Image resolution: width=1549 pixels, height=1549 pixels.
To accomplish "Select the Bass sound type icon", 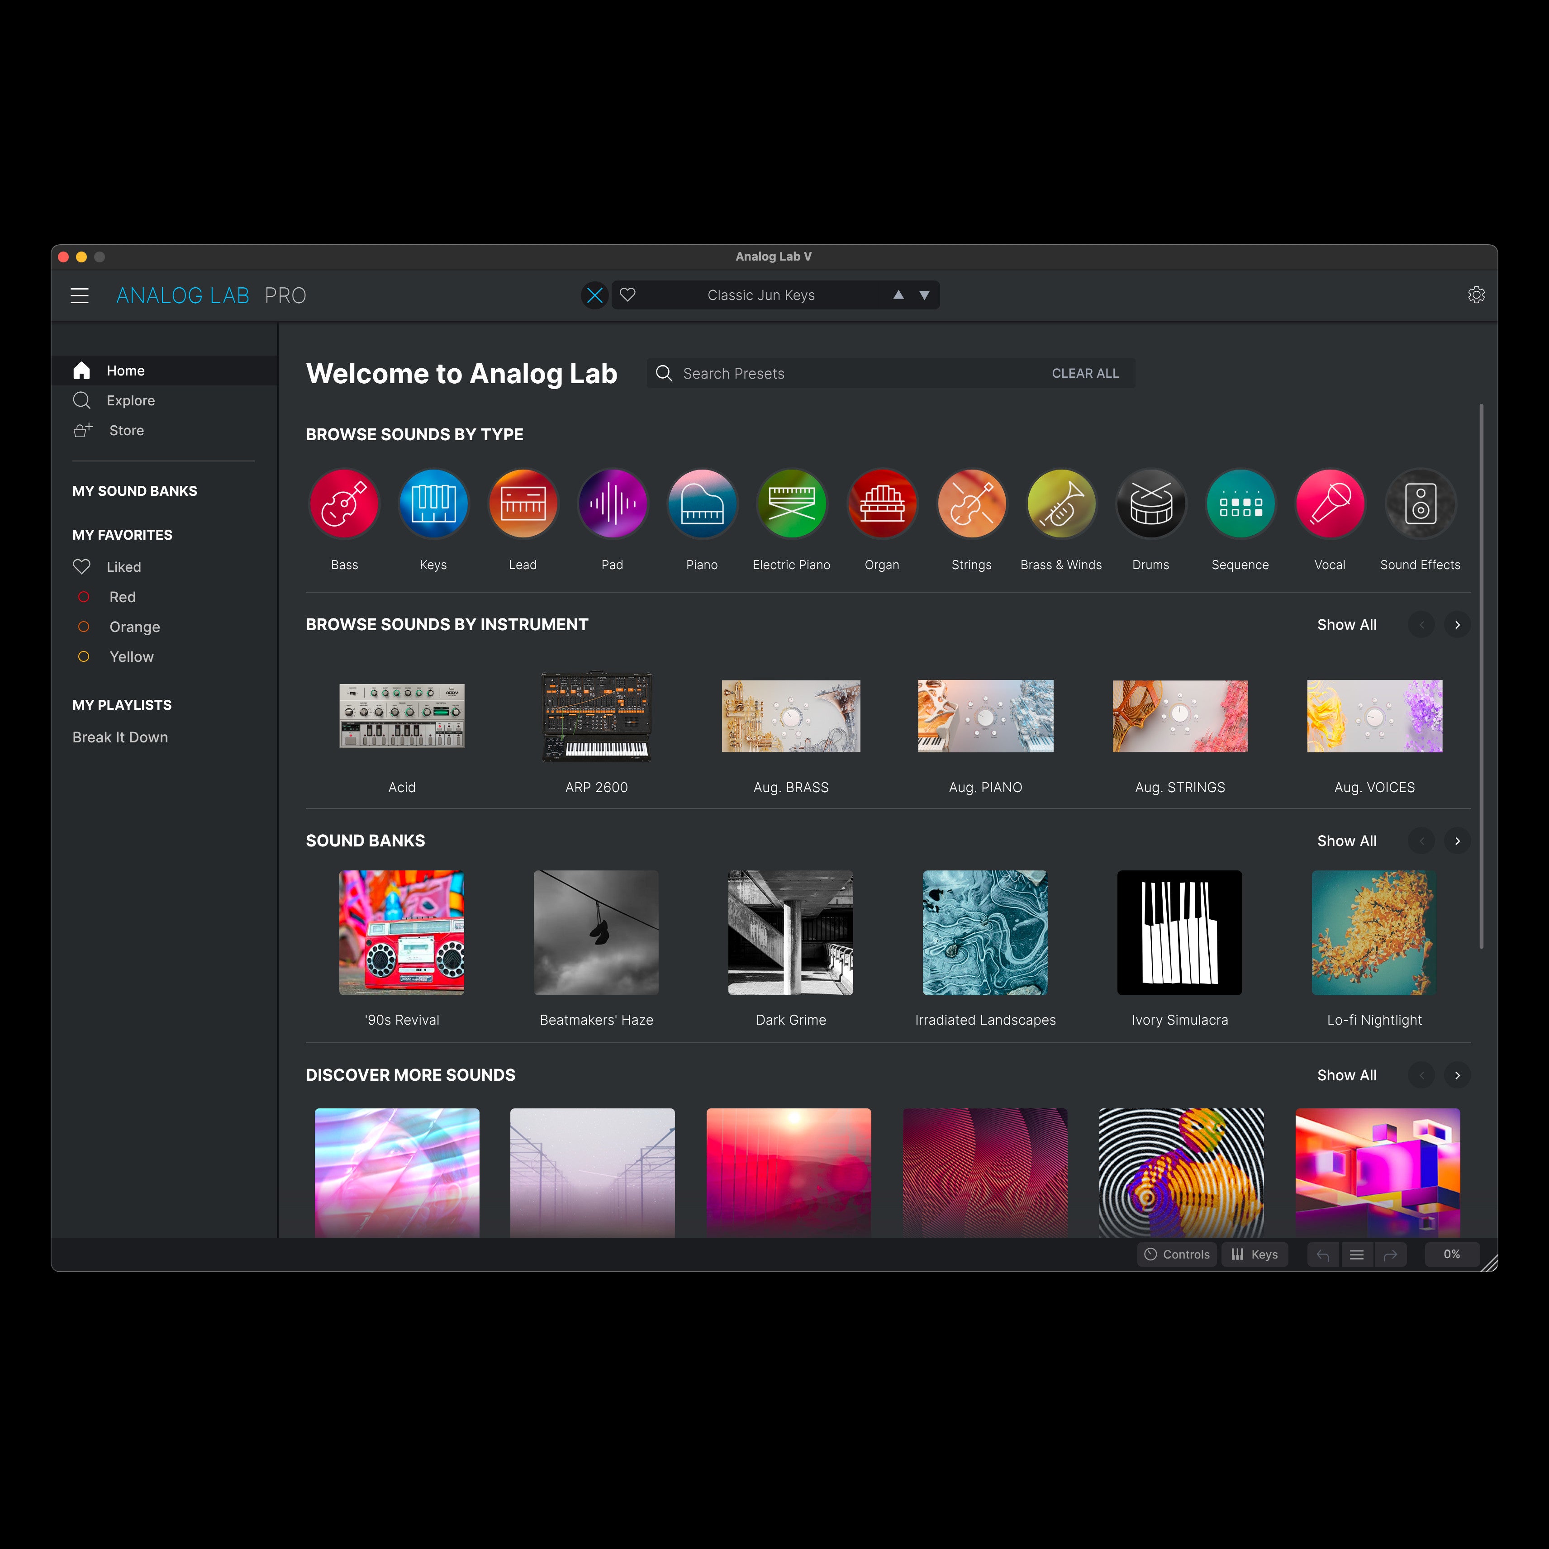I will pos(344,504).
